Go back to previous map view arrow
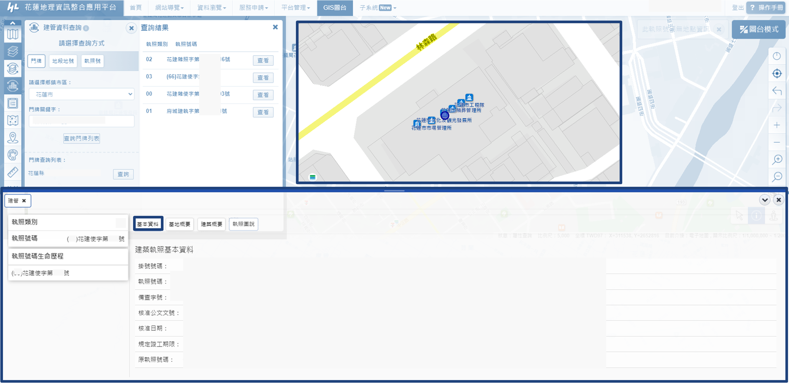The height and width of the screenshot is (384, 789). 777,91
